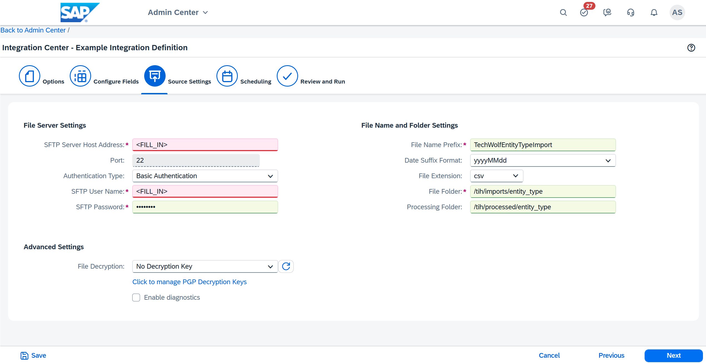The width and height of the screenshot is (706, 363).
Task: Open the to-do checklist icon with badge 27
Action: pos(584,12)
